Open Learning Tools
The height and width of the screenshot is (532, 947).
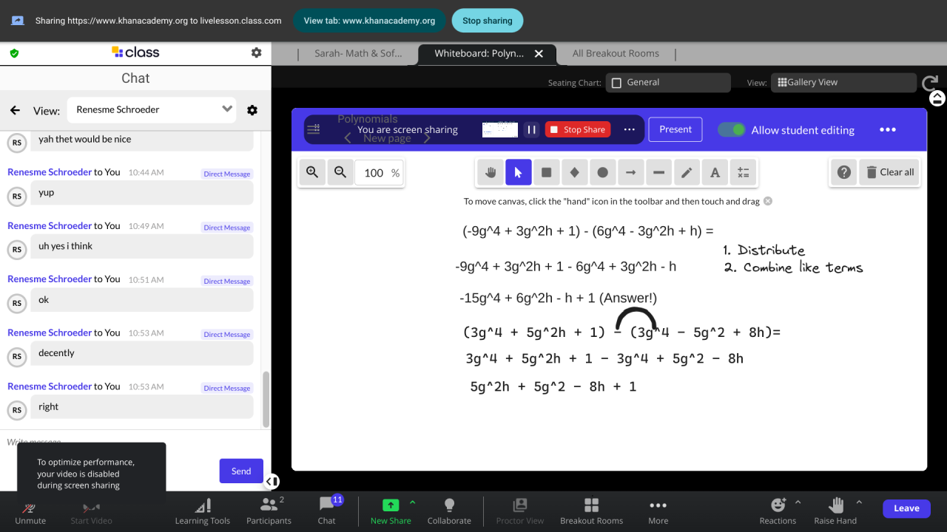point(203,511)
